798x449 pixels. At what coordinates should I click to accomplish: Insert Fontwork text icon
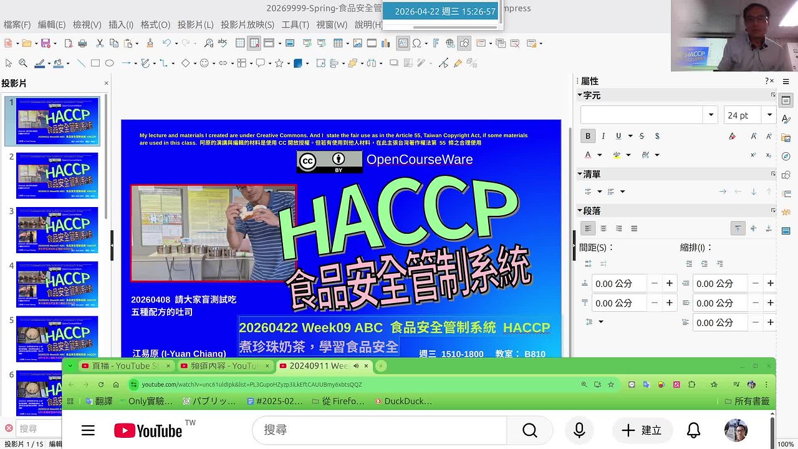point(436,43)
